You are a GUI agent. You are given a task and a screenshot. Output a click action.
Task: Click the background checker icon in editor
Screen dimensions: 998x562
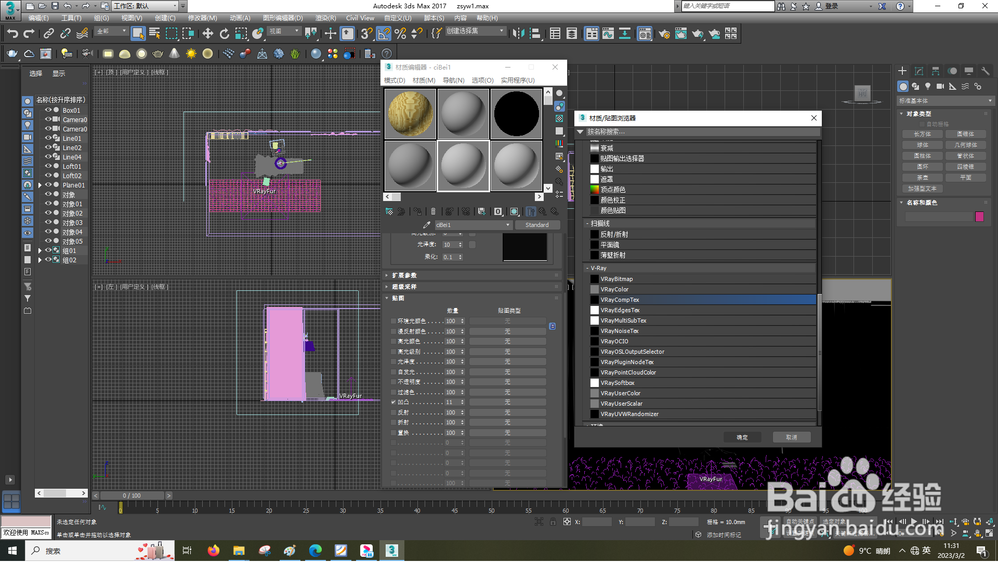[x=559, y=118]
